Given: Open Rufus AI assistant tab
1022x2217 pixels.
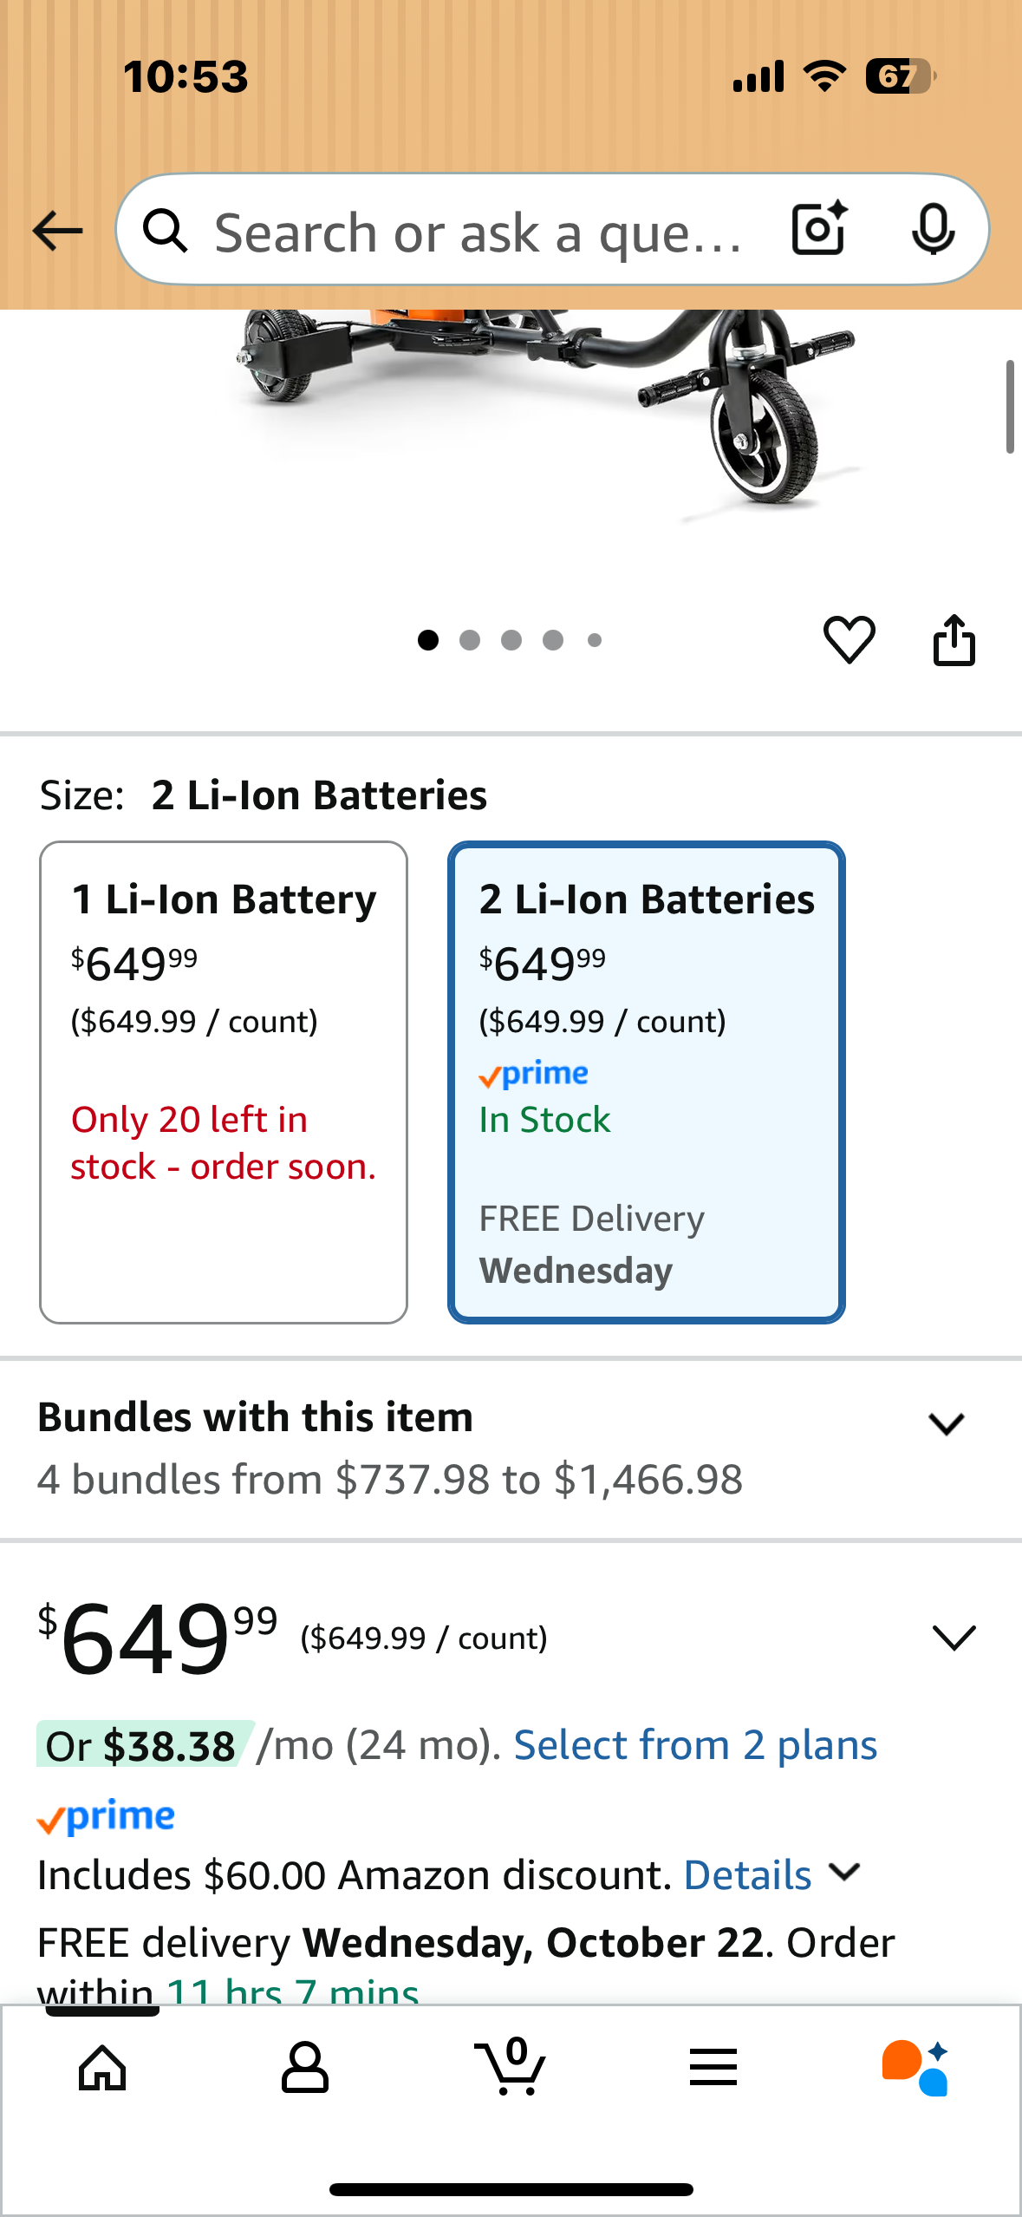Looking at the screenshot, I should pos(915,2068).
